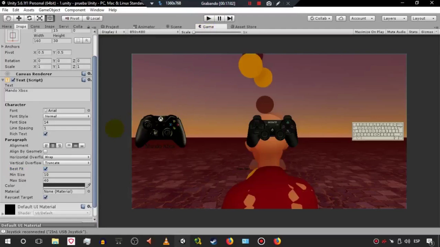Expand the Anchors foldout
Viewport: 440px width, 247px height.
(x=2, y=46)
